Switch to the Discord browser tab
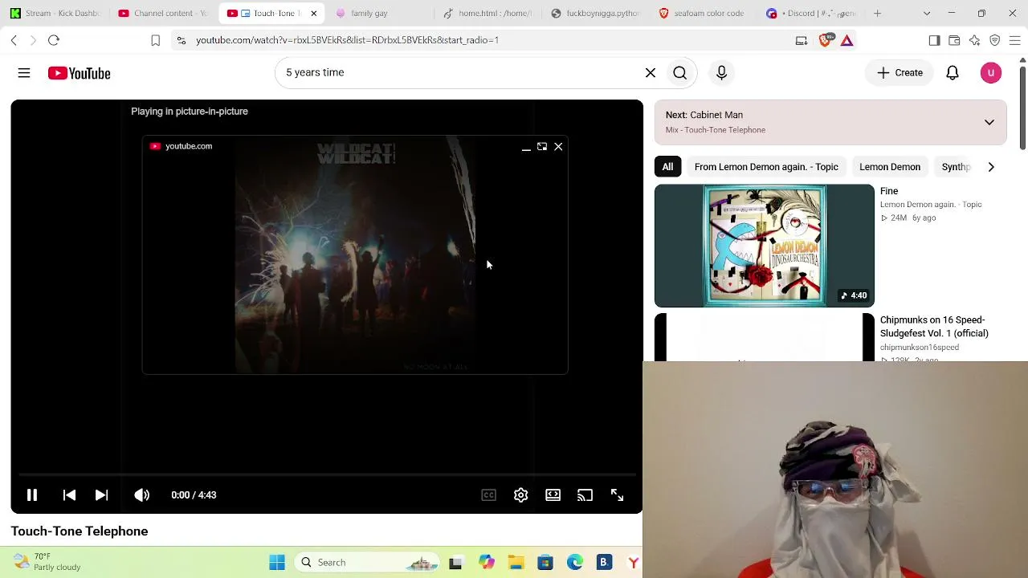 (x=810, y=14)
